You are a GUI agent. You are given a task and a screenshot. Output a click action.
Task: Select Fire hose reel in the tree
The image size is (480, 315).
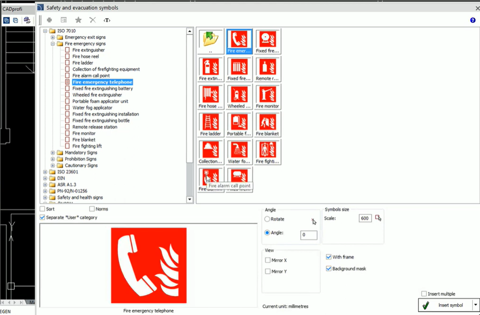pyautogui.click(x=86, y=56)
